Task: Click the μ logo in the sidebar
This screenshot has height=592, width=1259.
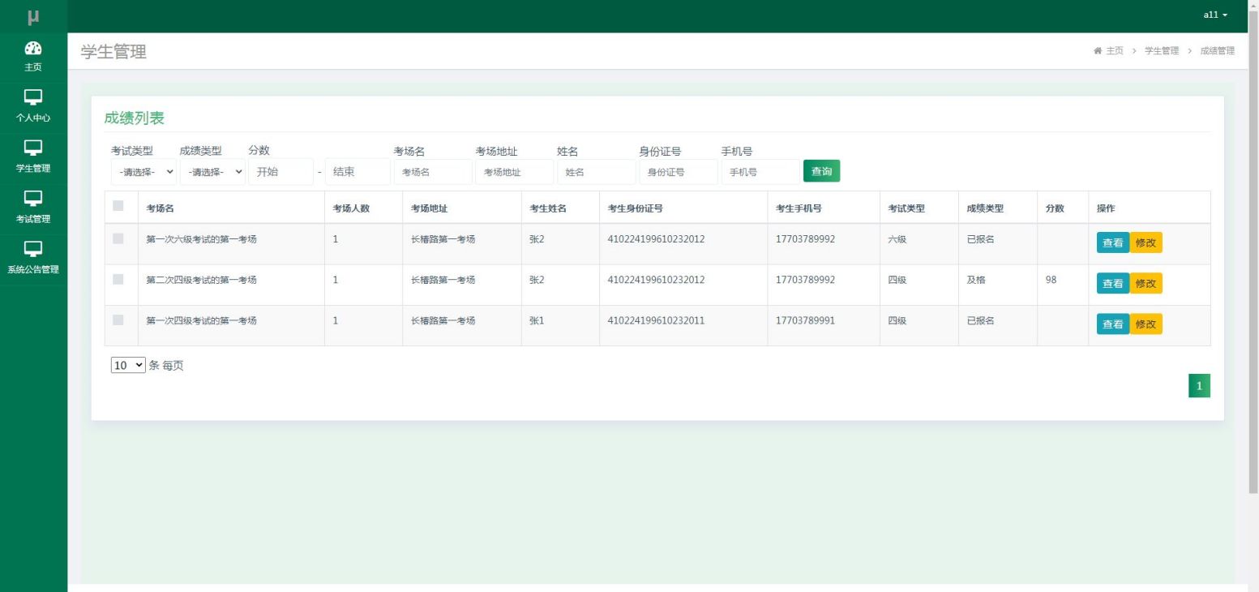Action: [33, 16]
